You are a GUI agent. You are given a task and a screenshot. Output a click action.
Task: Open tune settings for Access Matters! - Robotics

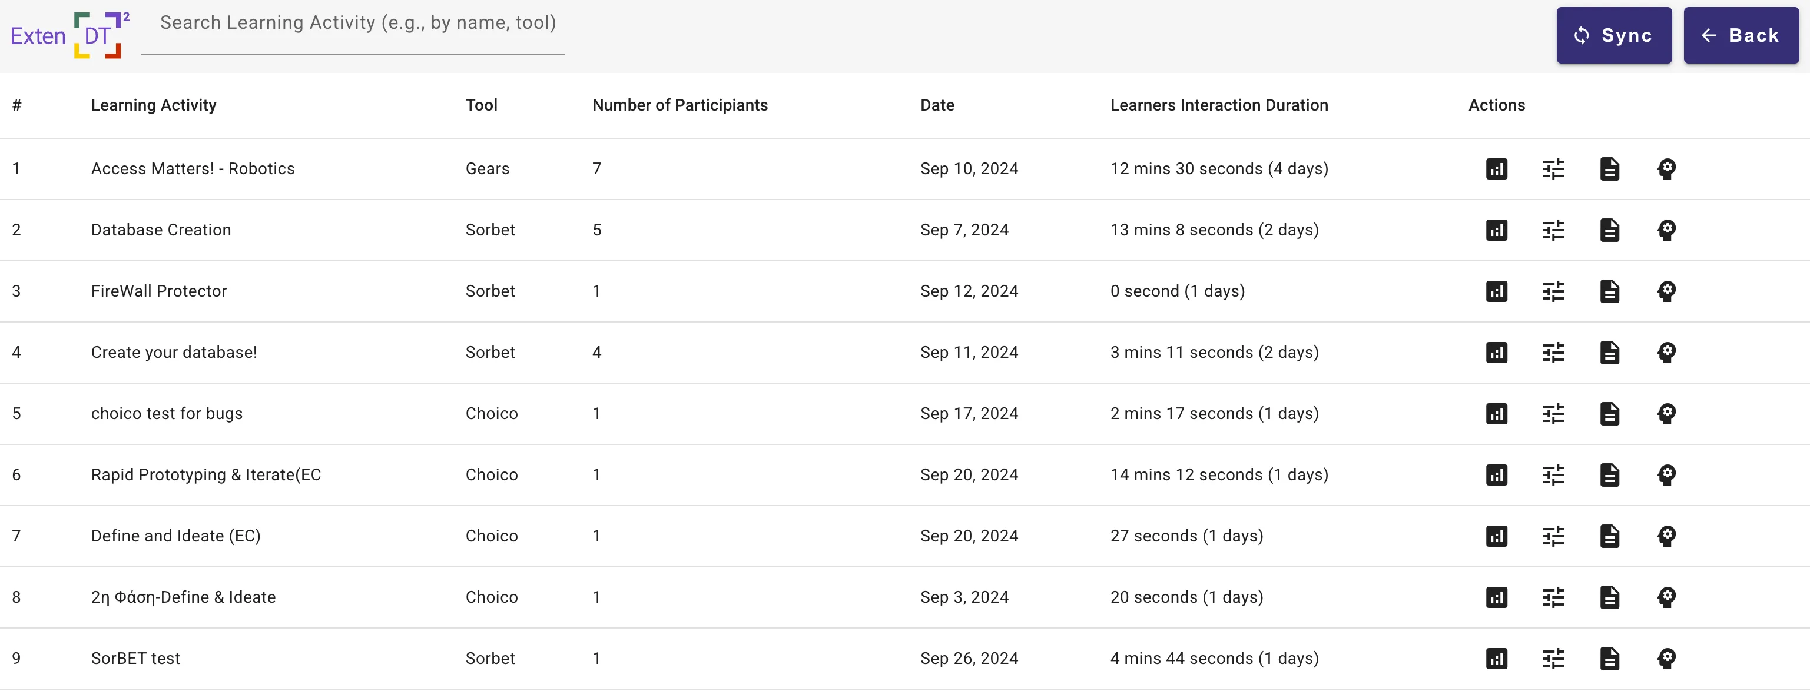[x=1553, y=168]
